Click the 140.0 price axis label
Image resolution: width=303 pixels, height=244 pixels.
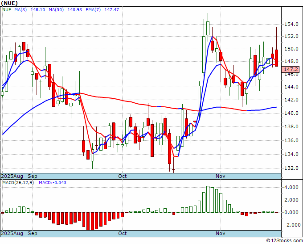(x=291, y=113)
